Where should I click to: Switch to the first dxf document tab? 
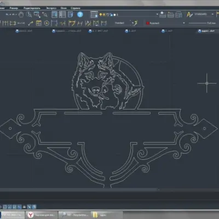point(24,31)
